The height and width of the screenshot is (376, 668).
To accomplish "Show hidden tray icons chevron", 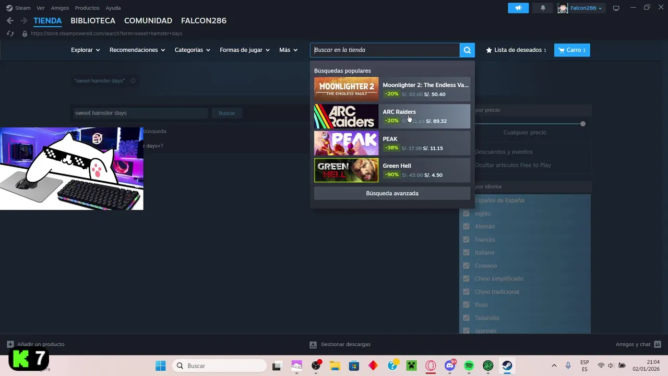I will pyautogui.click(x=554, y=366).
